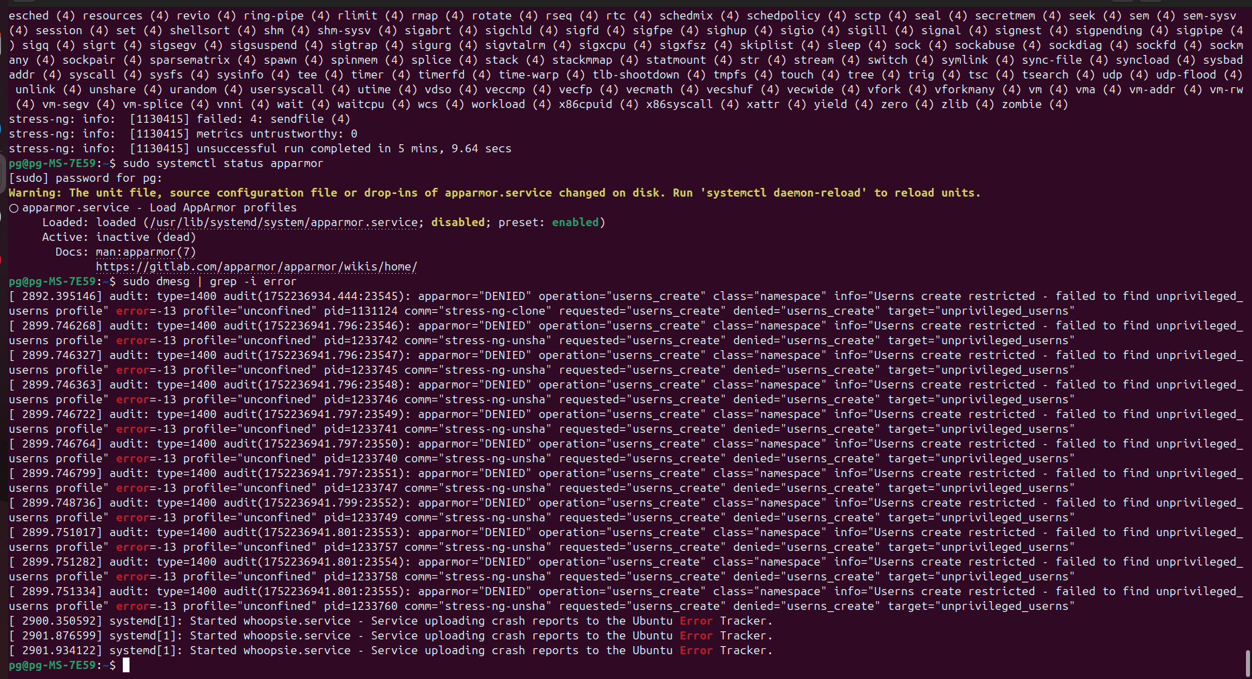Click the "[sudo] password for pg:" line
The width and height of the screenshot is (1252, 679).
(85, 178)
